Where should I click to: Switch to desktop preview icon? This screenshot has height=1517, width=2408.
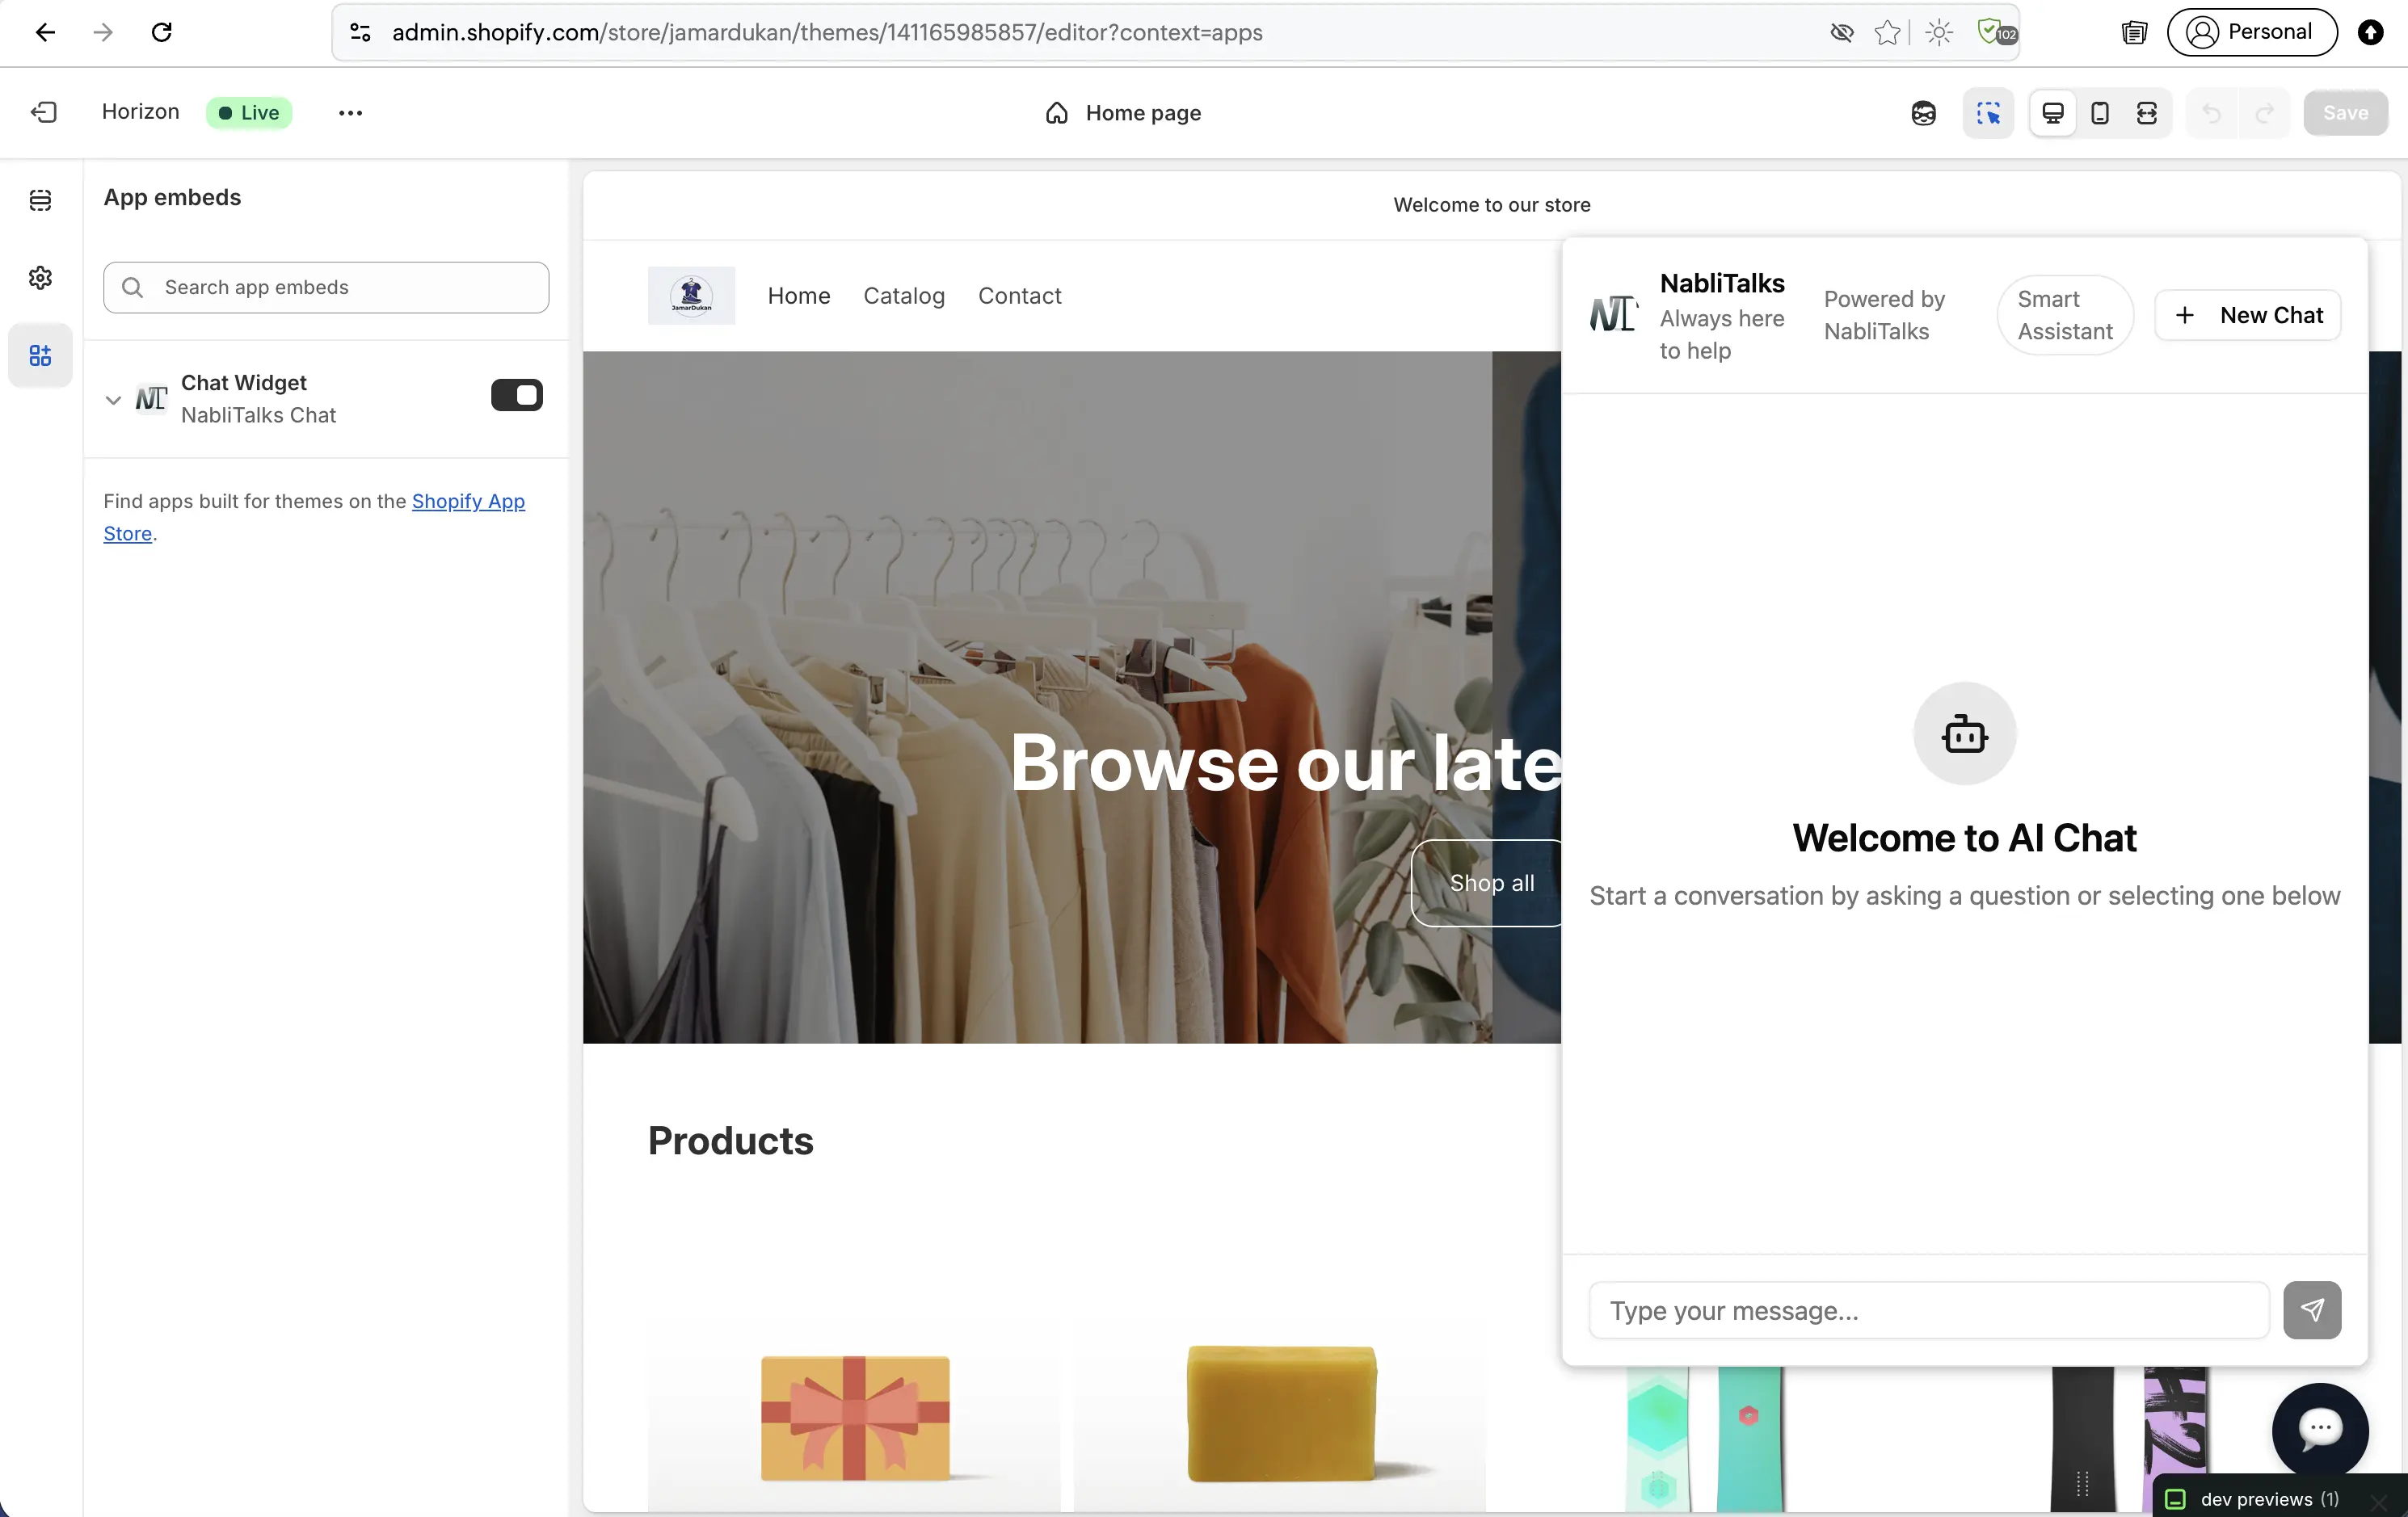2053,113
